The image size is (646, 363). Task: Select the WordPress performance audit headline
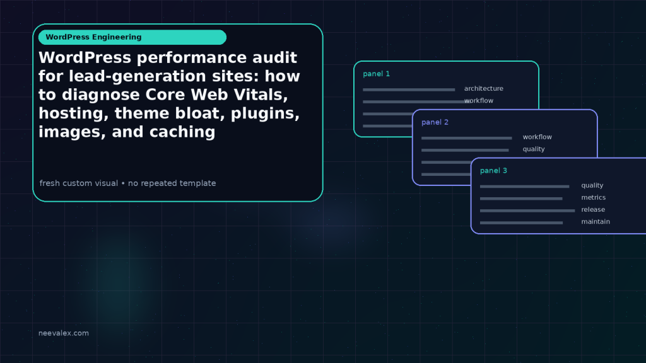click(x=169, y=95)
